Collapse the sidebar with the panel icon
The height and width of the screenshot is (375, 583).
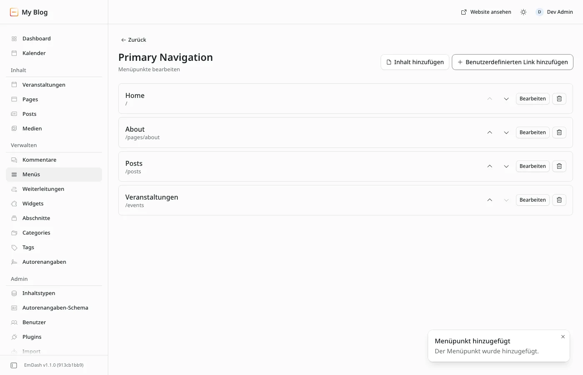click(14, 365)
